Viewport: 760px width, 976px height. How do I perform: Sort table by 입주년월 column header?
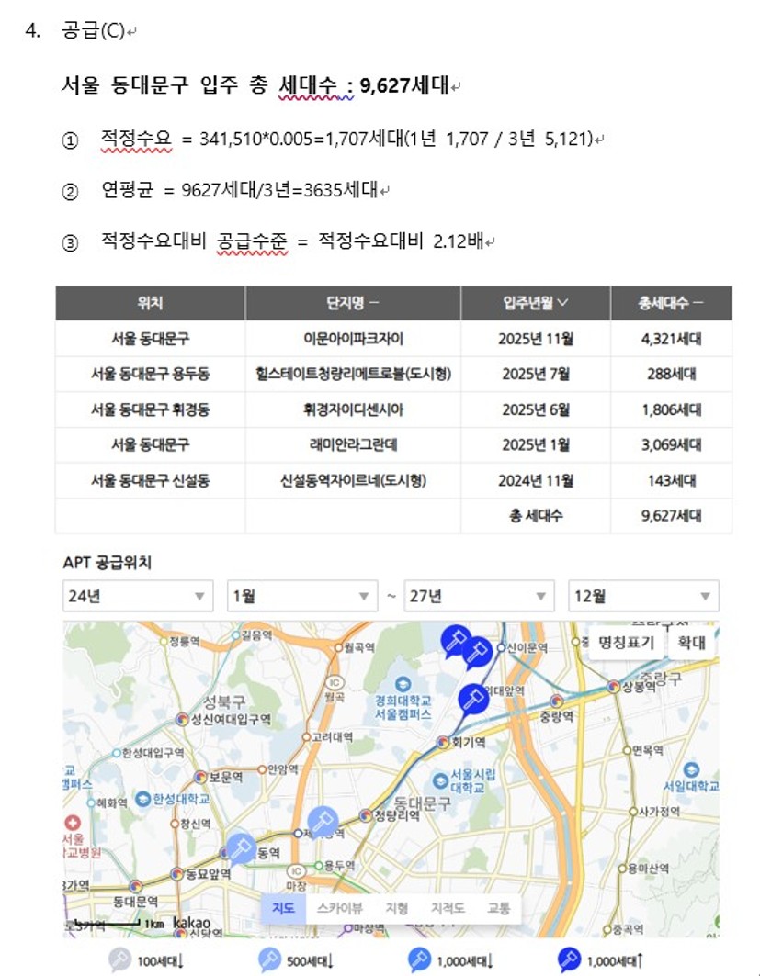pos(536,303)
